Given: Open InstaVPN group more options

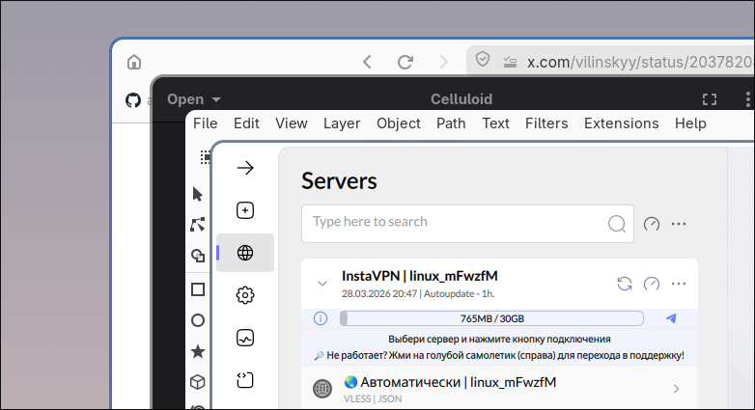Looking at the screenshot, I should click(679, 284).
